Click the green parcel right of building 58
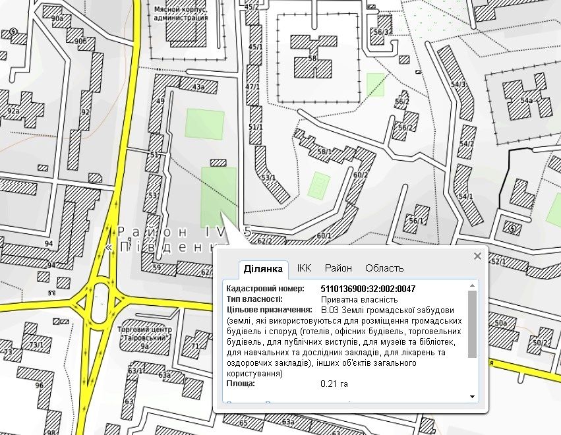561x435 pixels. click(375, 85)
